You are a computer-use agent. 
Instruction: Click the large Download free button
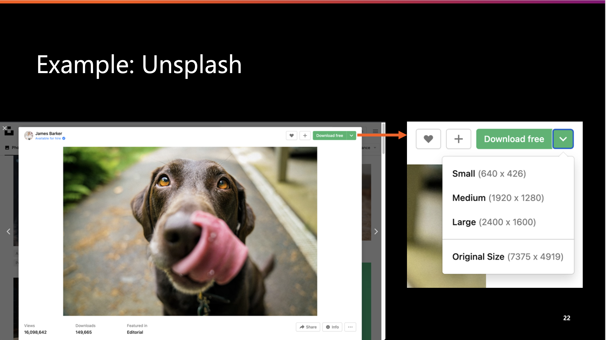(x=514, y=139)
